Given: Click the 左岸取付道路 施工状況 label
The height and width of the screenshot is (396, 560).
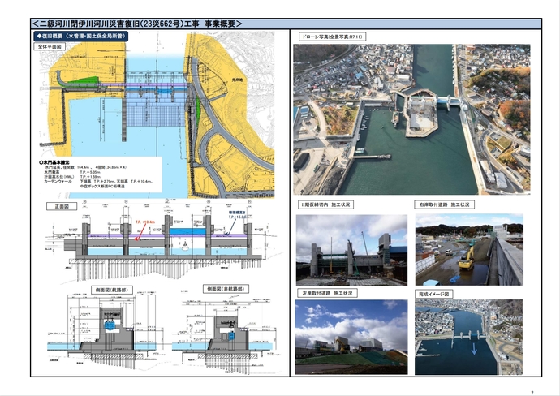Looking at the screenshot, I should (x=328, y=293).
